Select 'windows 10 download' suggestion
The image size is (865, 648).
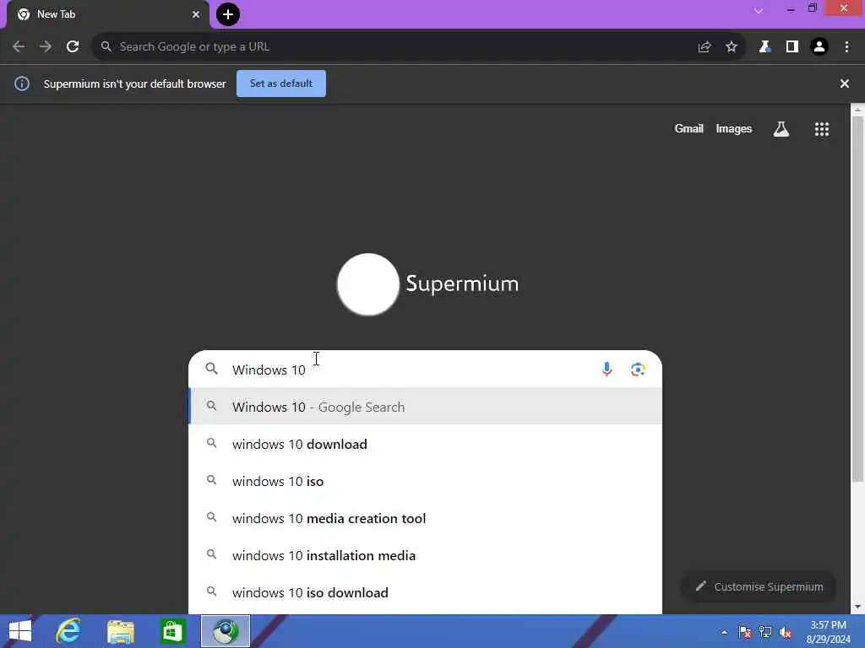[426, 444]
